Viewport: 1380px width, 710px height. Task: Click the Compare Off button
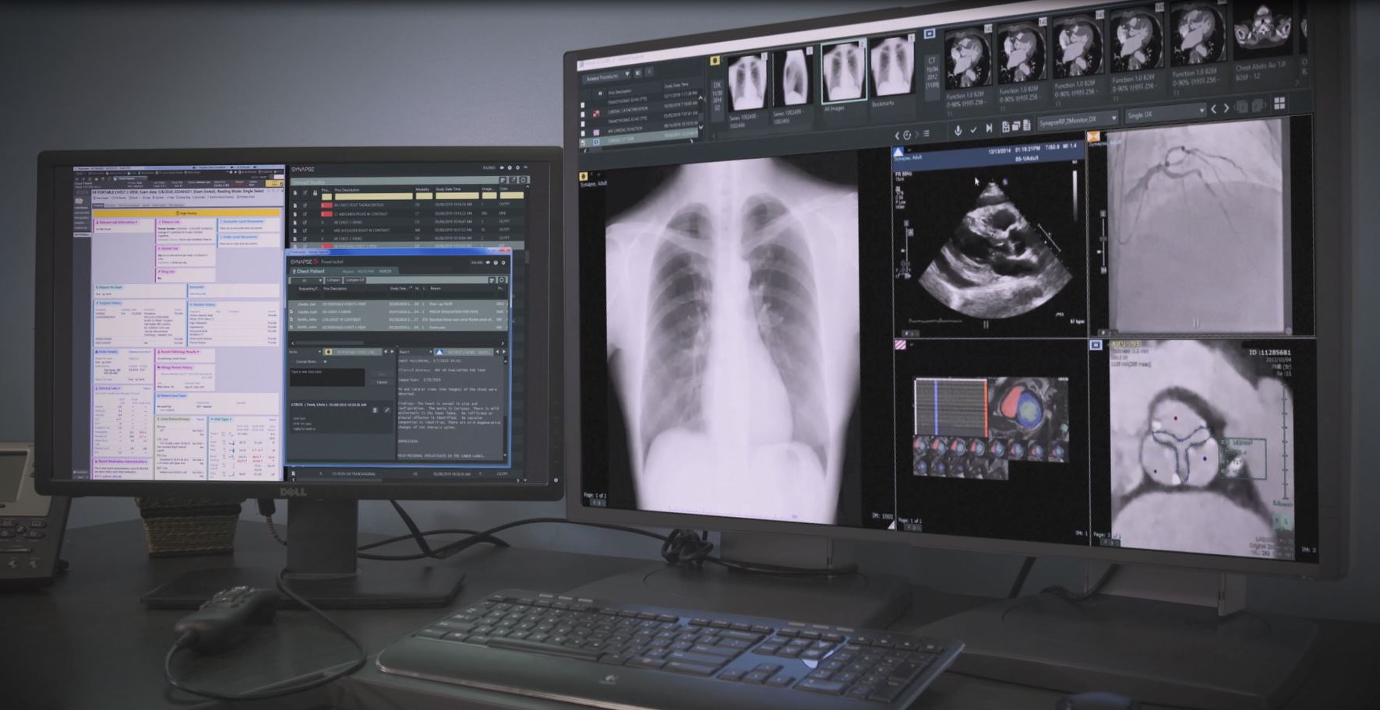coord(355,280)
